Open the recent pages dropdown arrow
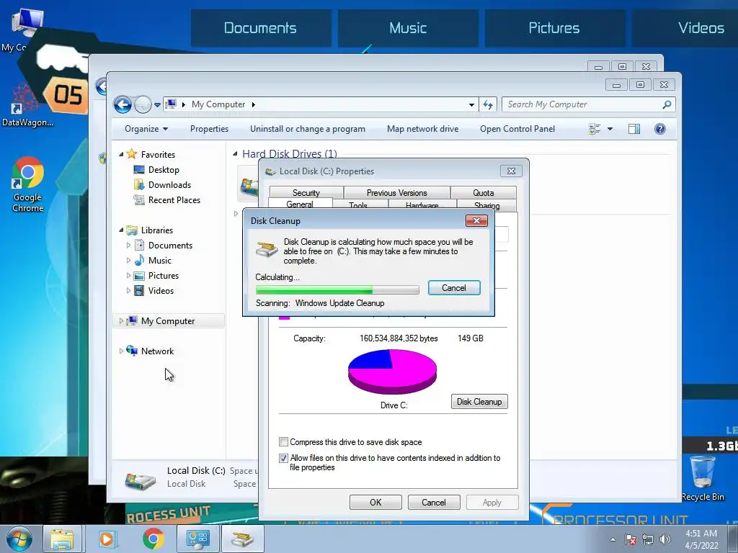 tap(157, 105)
